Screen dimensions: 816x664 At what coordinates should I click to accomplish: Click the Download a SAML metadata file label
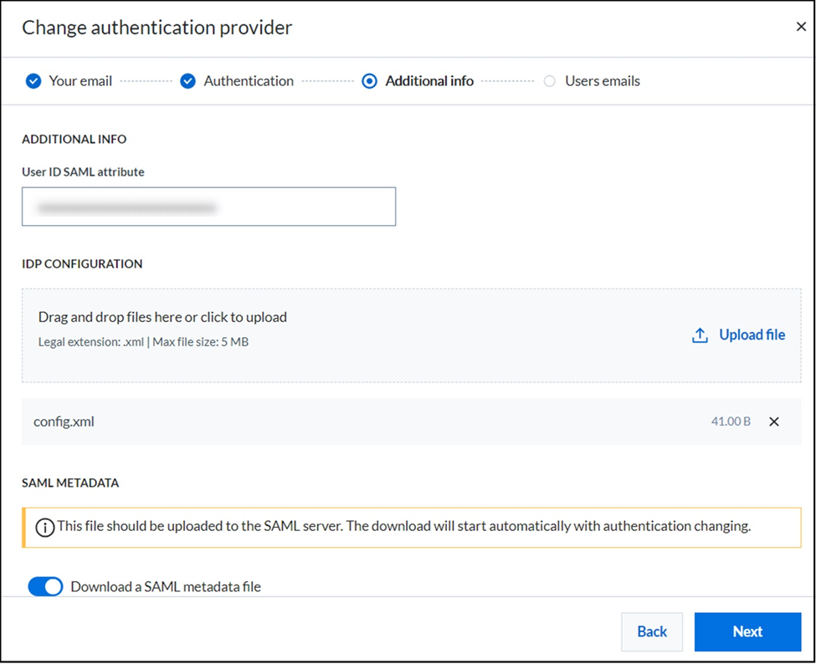[166, 586]
